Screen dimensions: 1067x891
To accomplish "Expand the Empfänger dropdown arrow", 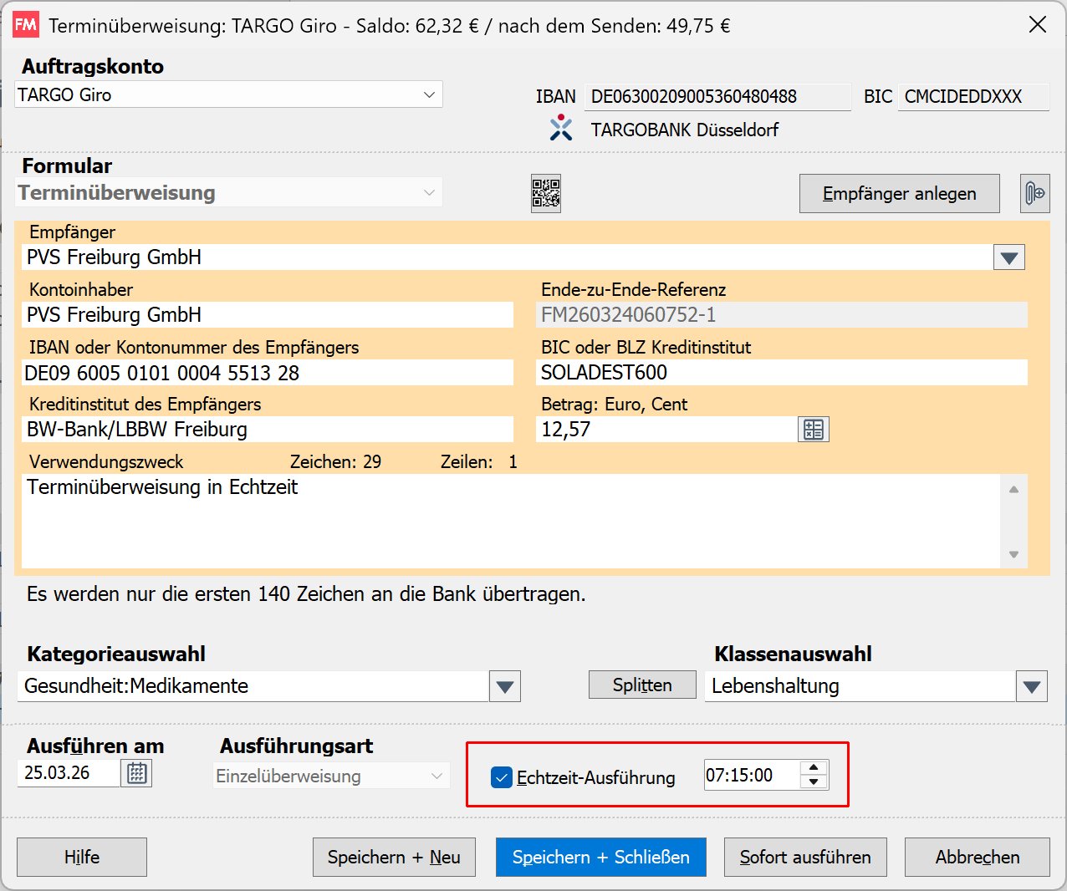I will click(1009, 257).
